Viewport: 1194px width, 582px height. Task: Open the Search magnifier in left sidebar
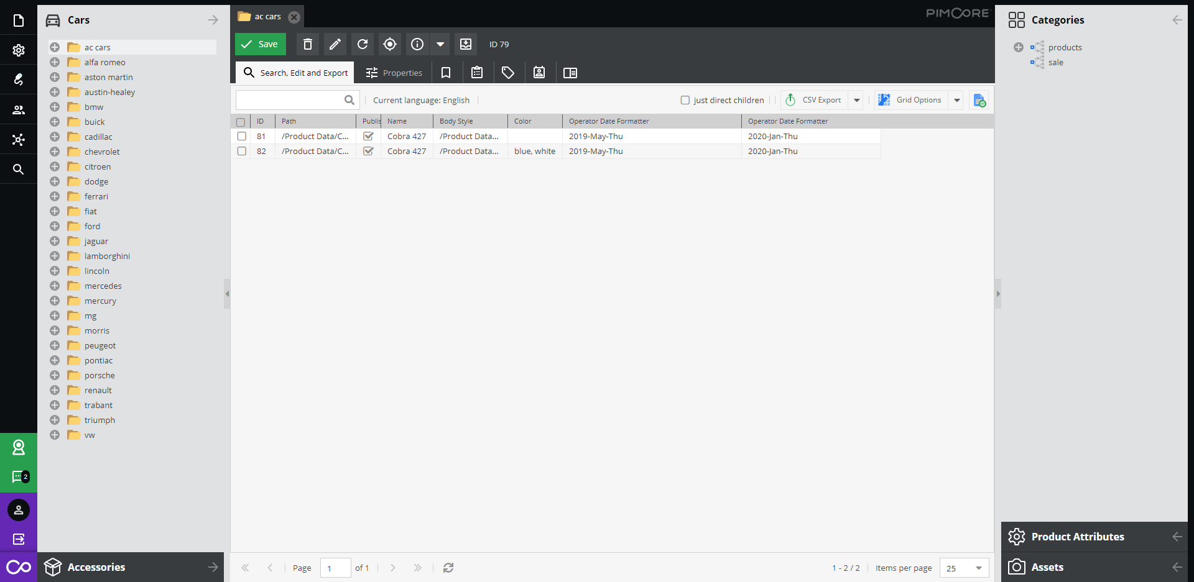[19, 170]
